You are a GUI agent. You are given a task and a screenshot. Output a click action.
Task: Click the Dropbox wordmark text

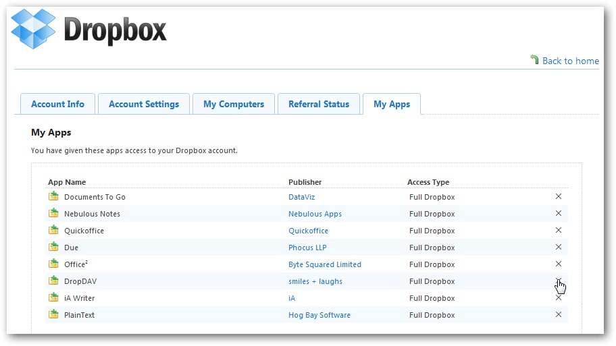click(x=115, y=31)
